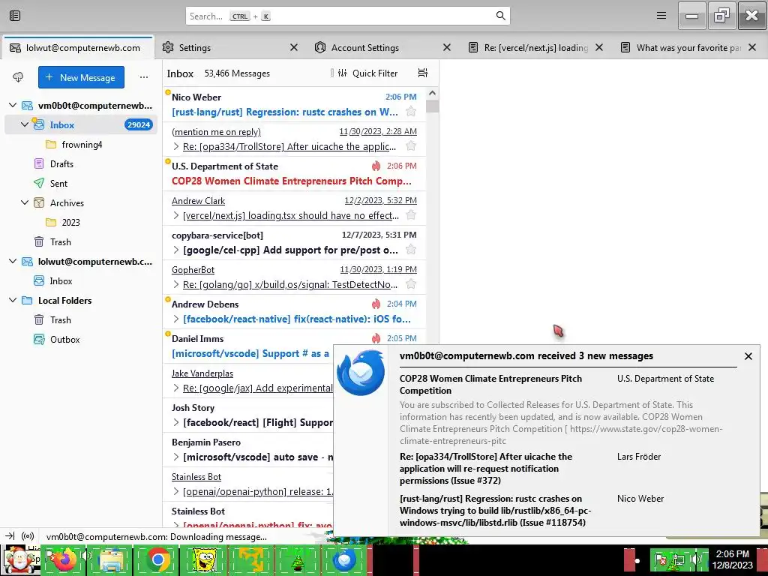The height and width of the screenshot is (576, 768).
Task: Expand the vercel/next.js loading.tsx thread
Action: pyautogui.click(x=176, y=215)
